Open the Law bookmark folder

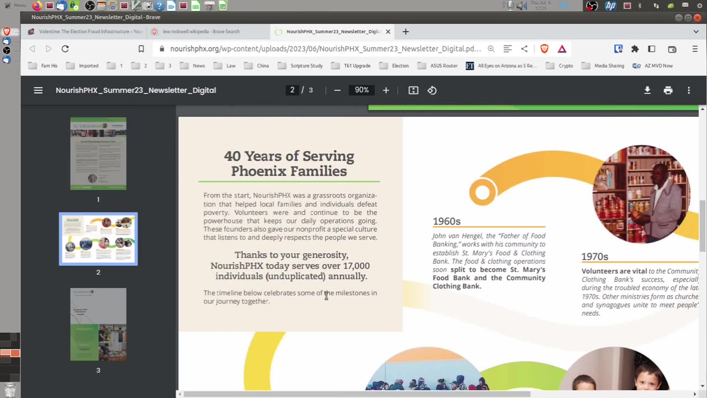click(x=225, y=66)
